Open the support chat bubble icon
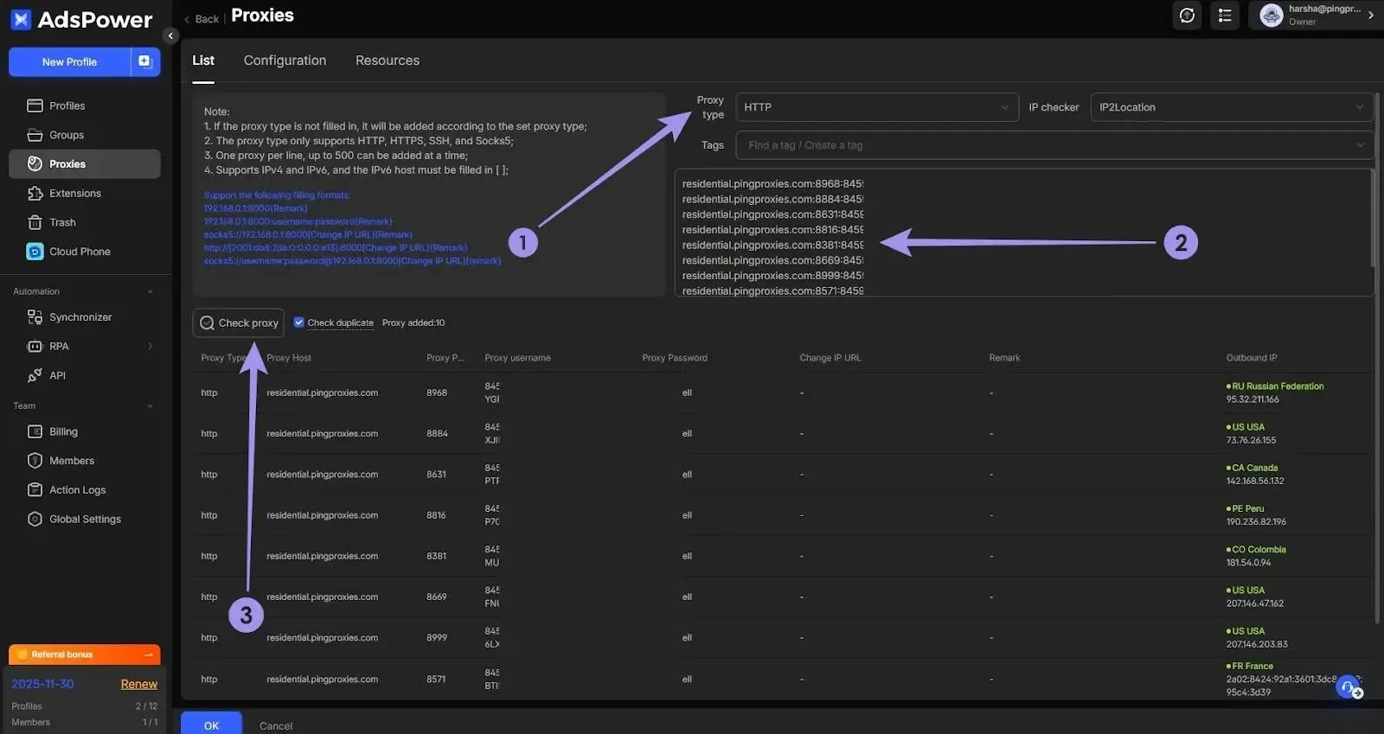Screen dimensions: 1384x734 (x=1348, y=688)
